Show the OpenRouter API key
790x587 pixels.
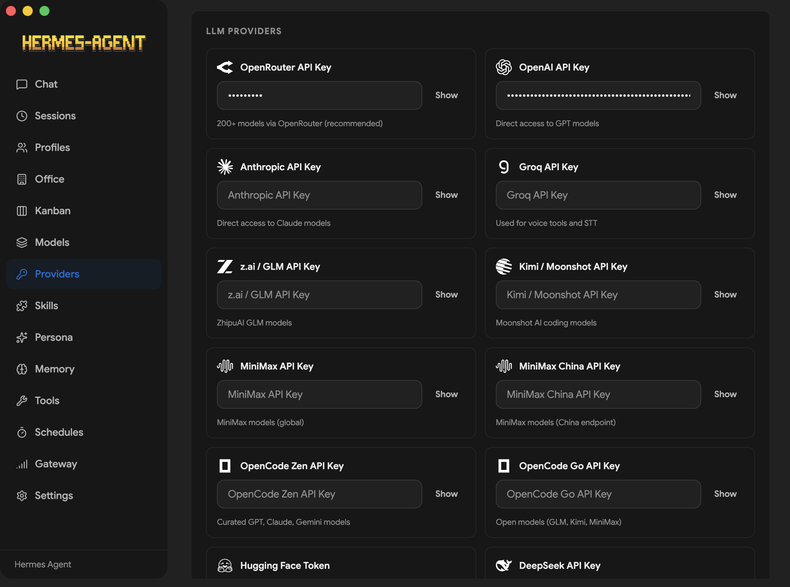click(447, 95)
